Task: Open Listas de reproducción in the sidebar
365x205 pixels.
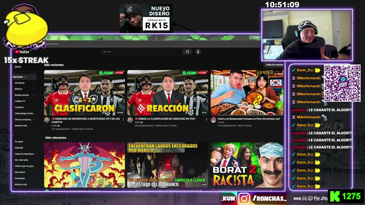Action: pyautogui.click(x=25, y=154)
